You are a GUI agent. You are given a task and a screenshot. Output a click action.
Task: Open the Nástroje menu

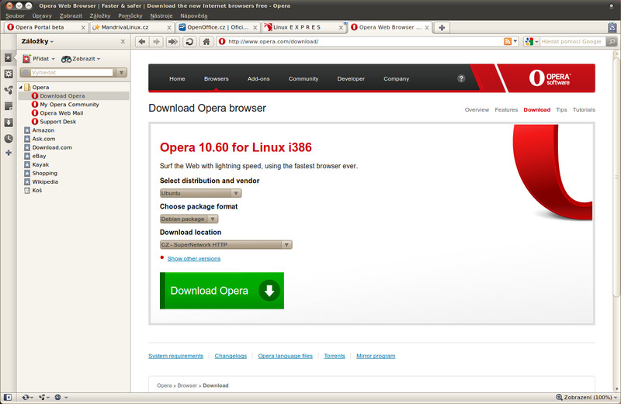coord(161,16)
